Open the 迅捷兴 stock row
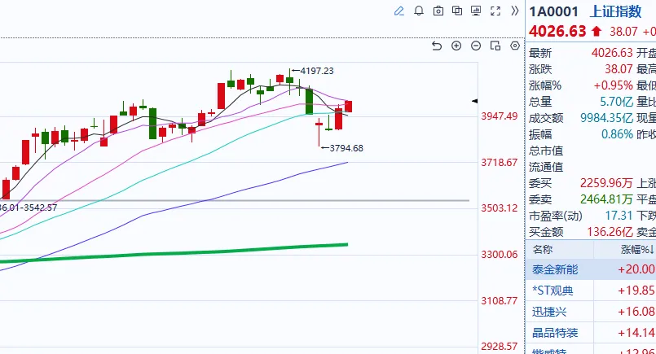 click(x=591, y=312)
